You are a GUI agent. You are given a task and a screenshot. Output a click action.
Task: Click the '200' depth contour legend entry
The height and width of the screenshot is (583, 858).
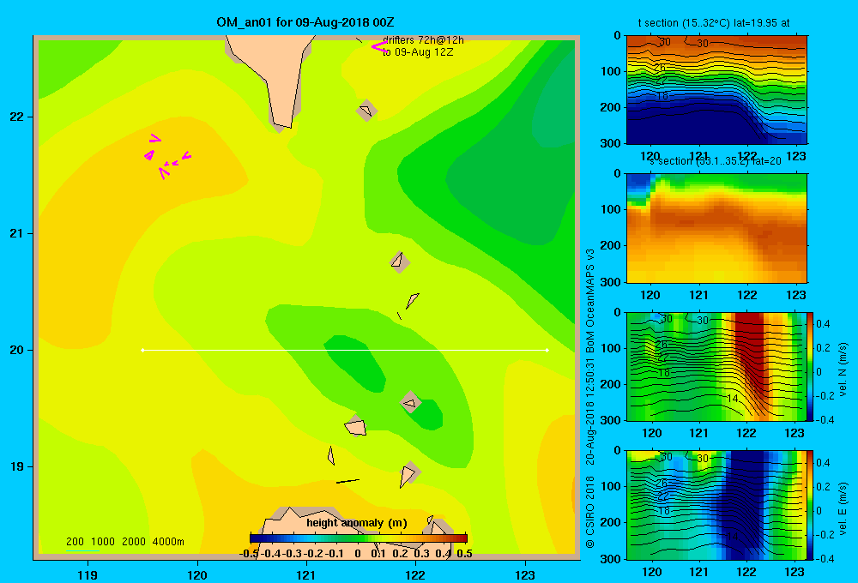click(75, 542)
